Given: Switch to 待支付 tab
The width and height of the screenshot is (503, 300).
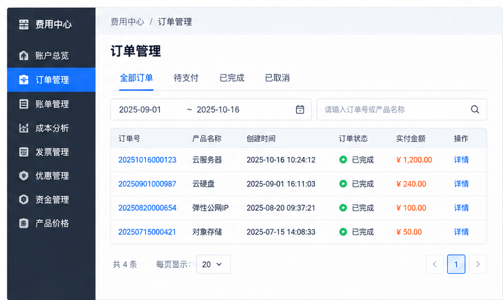Looking at the screenshot, I should click(186, 78).
